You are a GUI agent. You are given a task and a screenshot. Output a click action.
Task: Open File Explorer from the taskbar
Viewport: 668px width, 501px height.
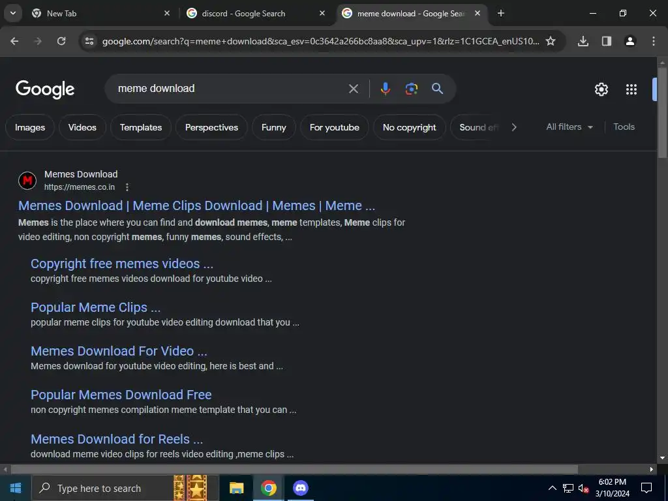click(236, 488)
